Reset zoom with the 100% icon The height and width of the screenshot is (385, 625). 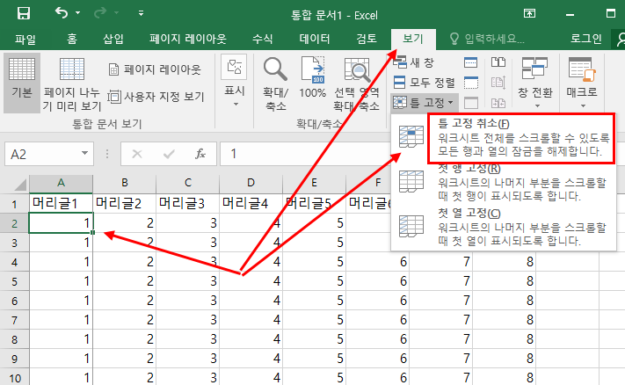pyautogui.click(x=313, y=77)
